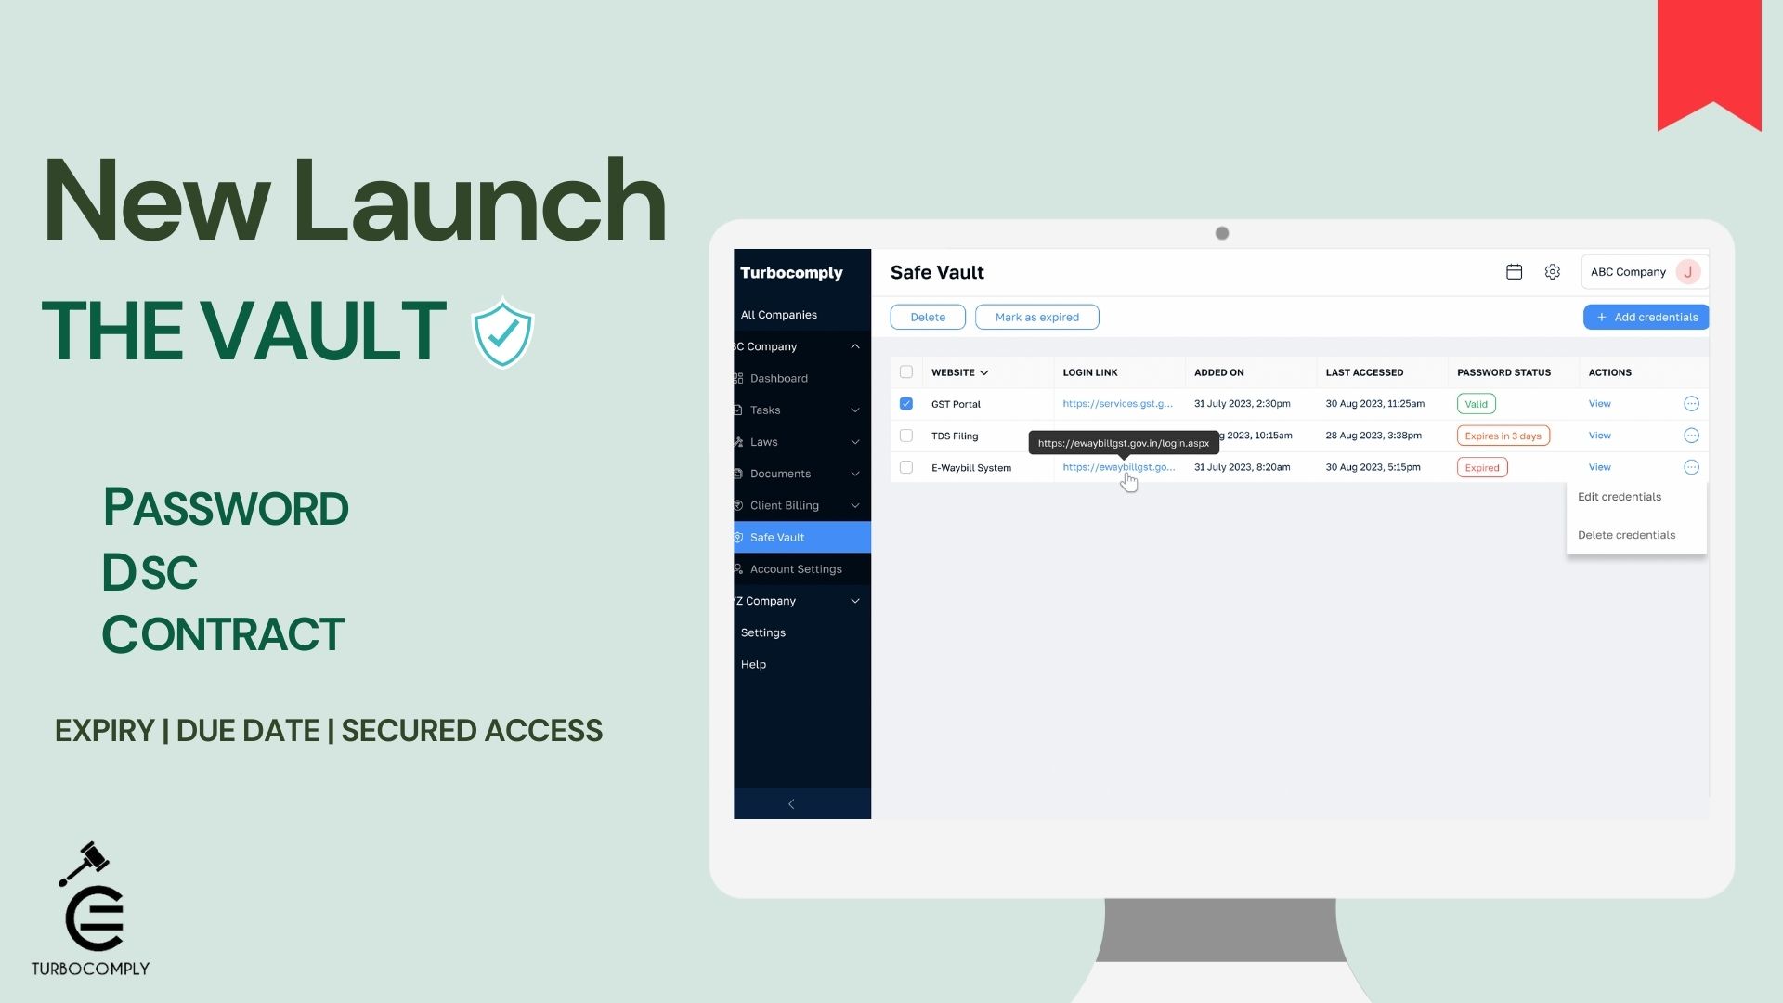The image size is (1783, 1003).
Task: Click the settings gear icon top right
Action: click(1552, 270)
